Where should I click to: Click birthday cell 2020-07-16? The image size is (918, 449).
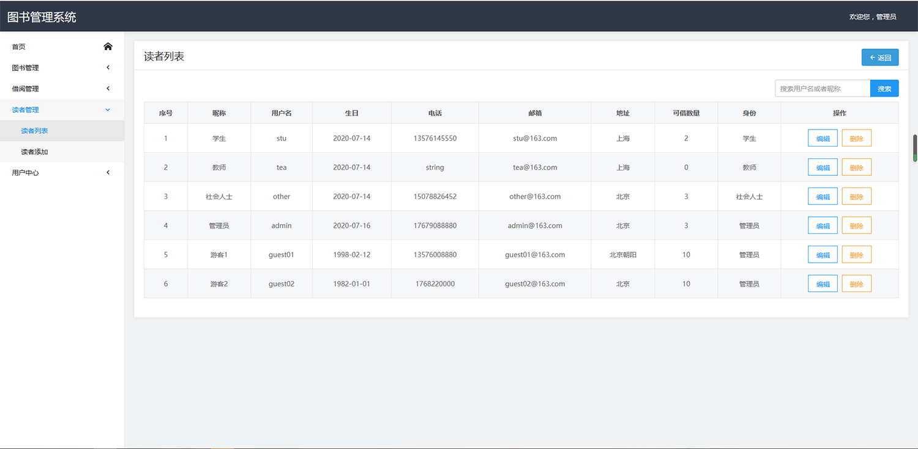352,225
